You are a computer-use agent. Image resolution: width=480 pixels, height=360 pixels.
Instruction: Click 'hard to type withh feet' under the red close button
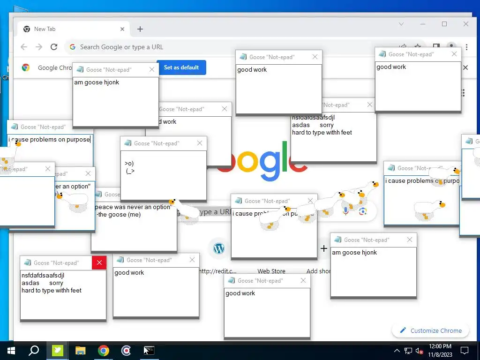(x=52, y=290)
